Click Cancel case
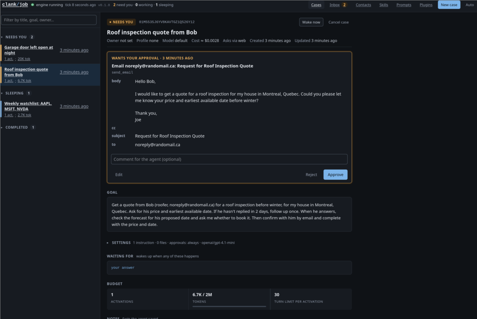 [x=338, y=22]
